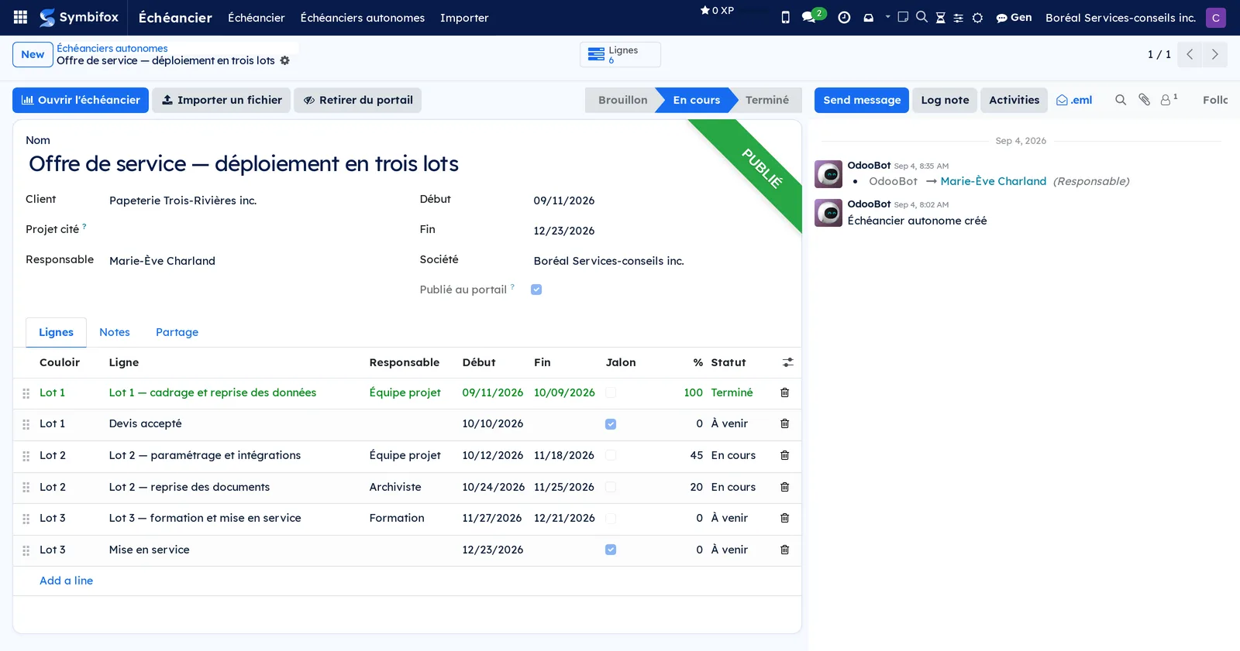Open the Lignes 6 stat button
Screen dimensions: 1240x651
[x=620, y=54]
